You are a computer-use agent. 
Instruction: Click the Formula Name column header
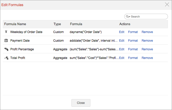pos(15,24)
